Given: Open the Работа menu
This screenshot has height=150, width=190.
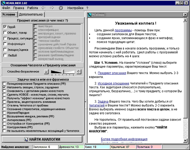Looking at the screenshot, I should [x=32, y=8].
